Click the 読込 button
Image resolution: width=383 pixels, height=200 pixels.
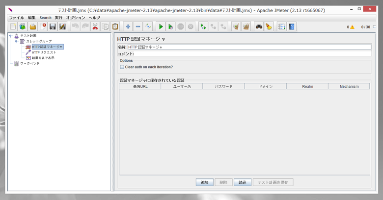tap(243, 182)
